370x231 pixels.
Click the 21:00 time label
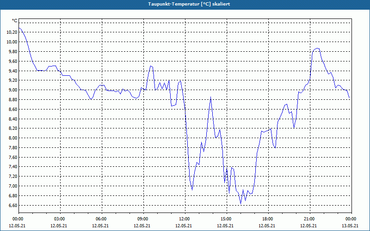pos(310,219)
